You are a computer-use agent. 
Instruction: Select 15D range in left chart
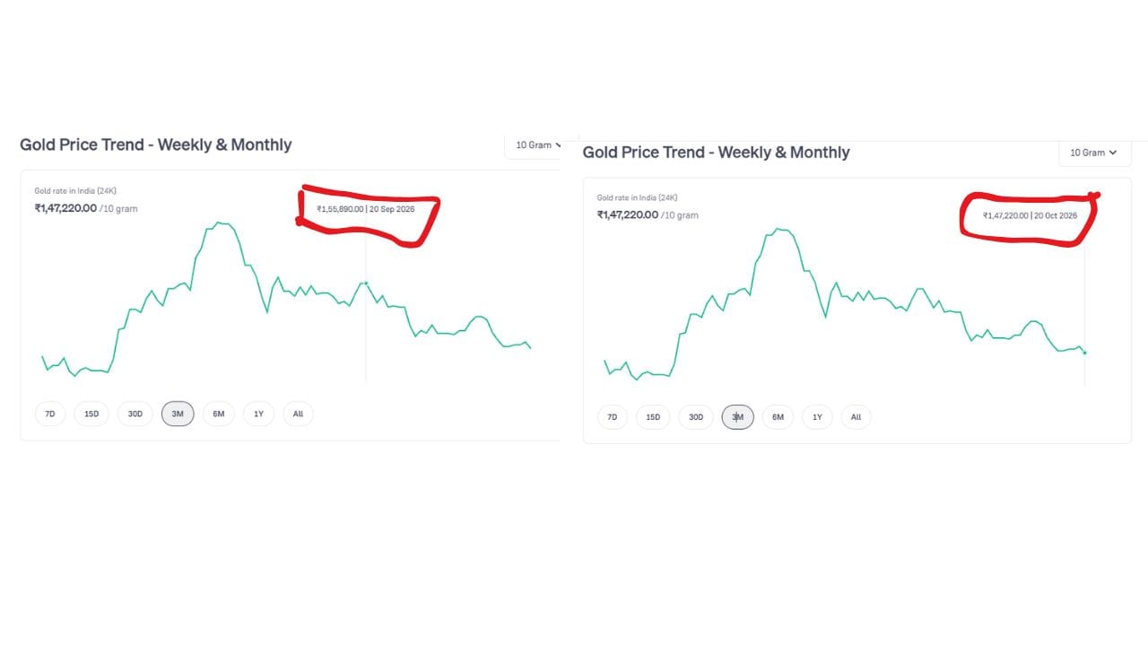click(x=91, y=414)
